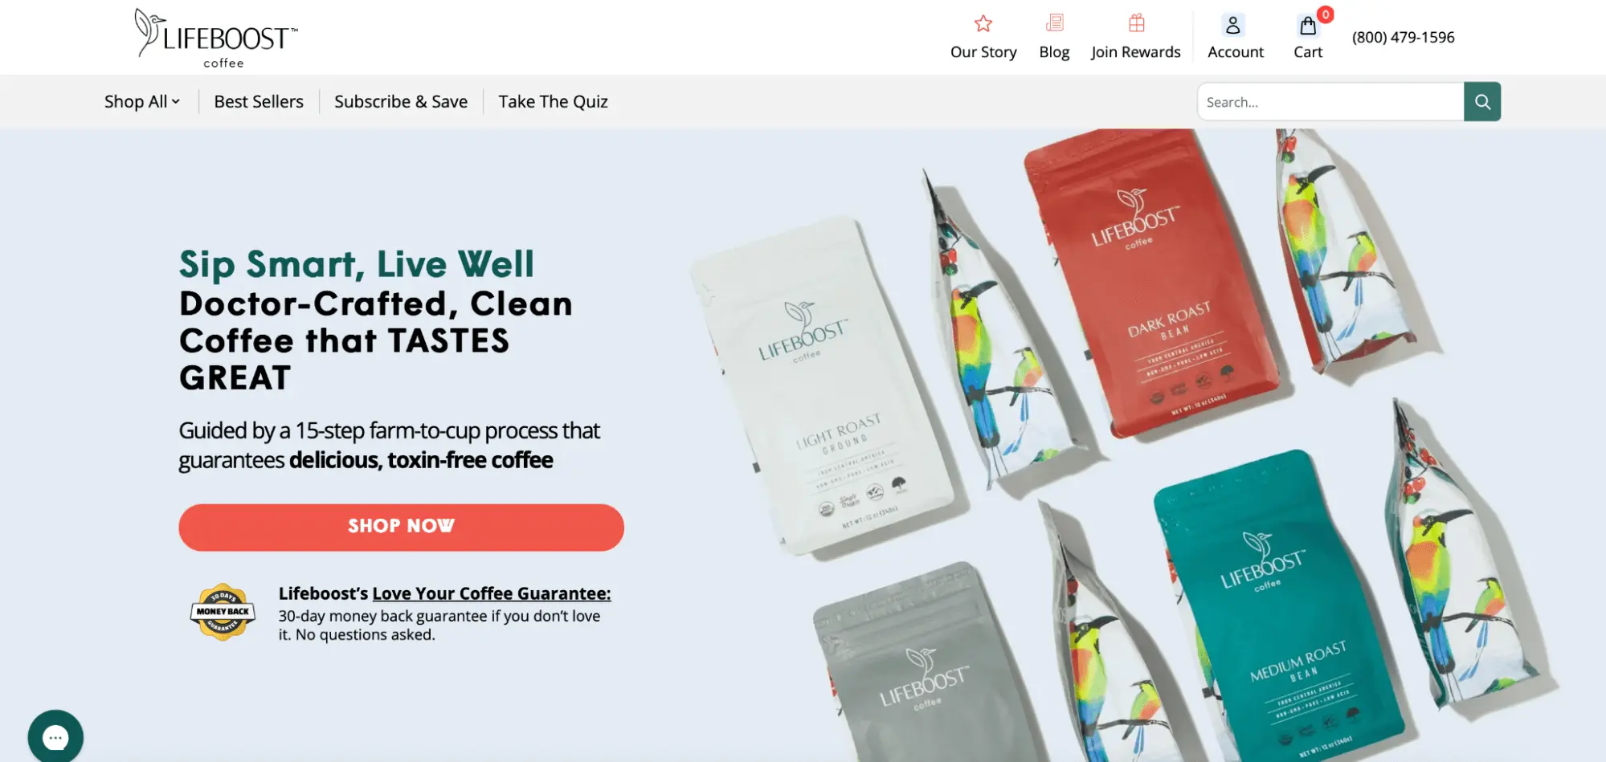
Task: Open the Account person icon
Action: [x=1233, y=25]
